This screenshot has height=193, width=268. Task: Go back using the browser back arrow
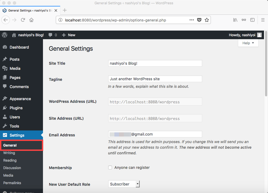pyautogui.click(x=6, y=20)
